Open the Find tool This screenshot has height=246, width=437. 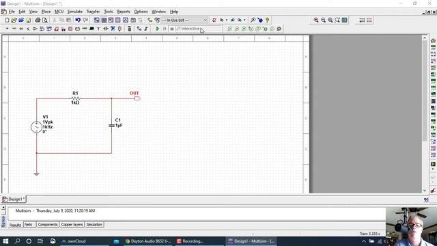point(253,20)
